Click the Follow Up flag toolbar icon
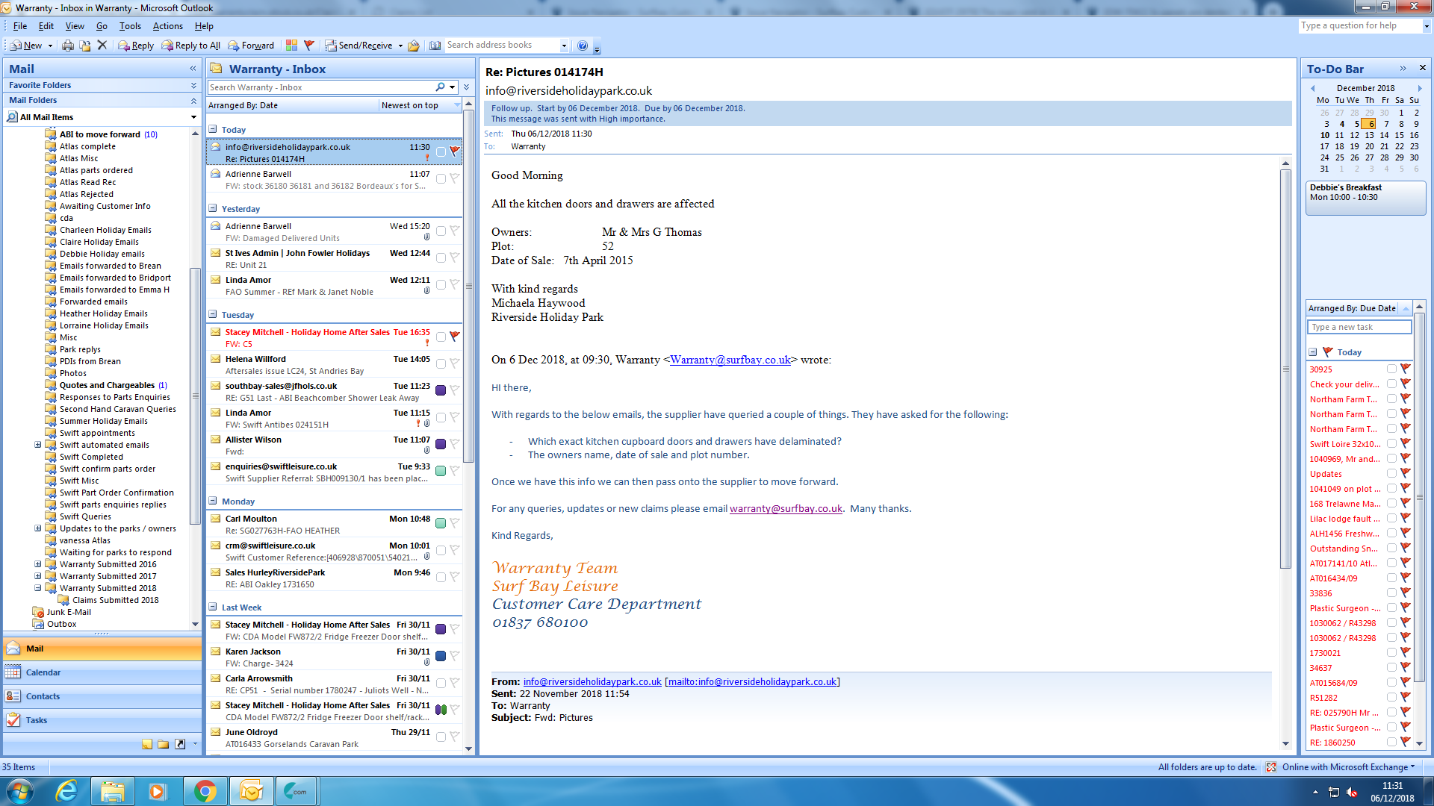 (309, 46)
